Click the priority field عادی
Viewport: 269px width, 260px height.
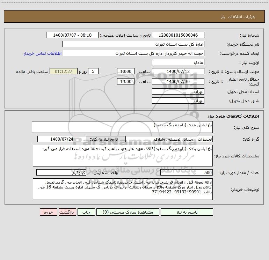coord(178,62)
